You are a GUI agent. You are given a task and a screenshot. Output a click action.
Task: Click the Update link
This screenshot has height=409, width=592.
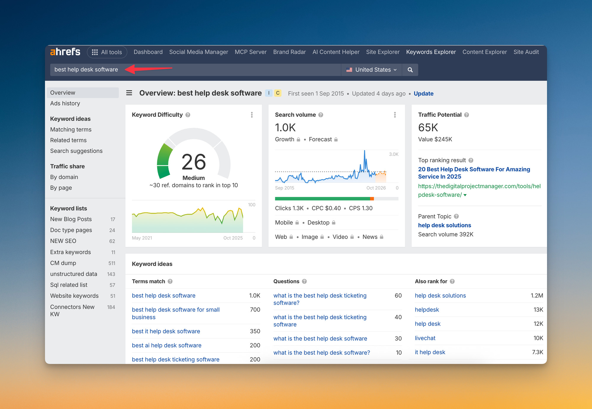pyautogui.click(x=423, y=94)
